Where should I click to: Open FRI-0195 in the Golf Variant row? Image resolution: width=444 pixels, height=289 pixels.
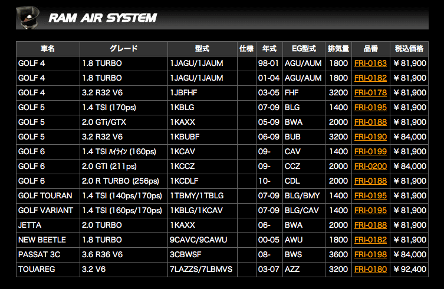pos(370,210)
